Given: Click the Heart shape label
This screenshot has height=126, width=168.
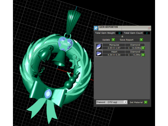Looking at the screenshot, I should pos(114,52).
